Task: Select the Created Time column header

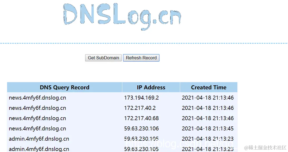Action: tap(209, 87)
